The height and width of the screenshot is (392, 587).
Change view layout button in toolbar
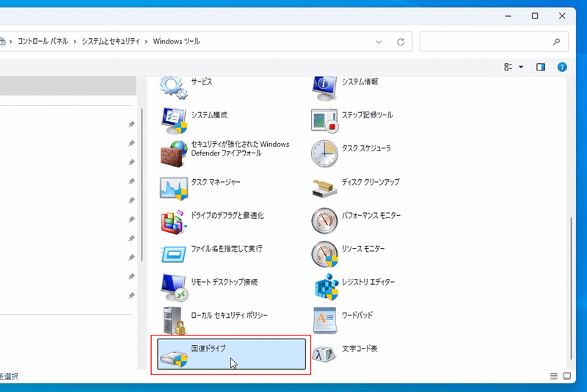508,67
